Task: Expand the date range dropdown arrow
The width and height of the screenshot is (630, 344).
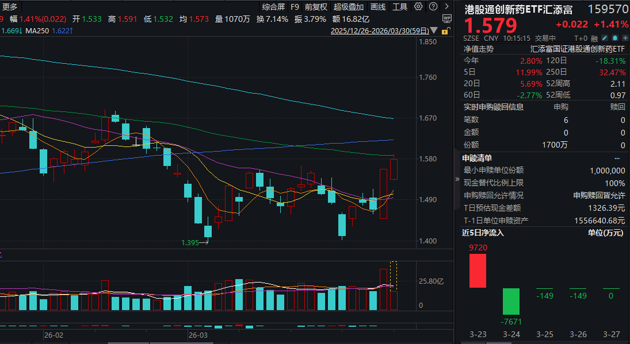Action: click(433, 30)
